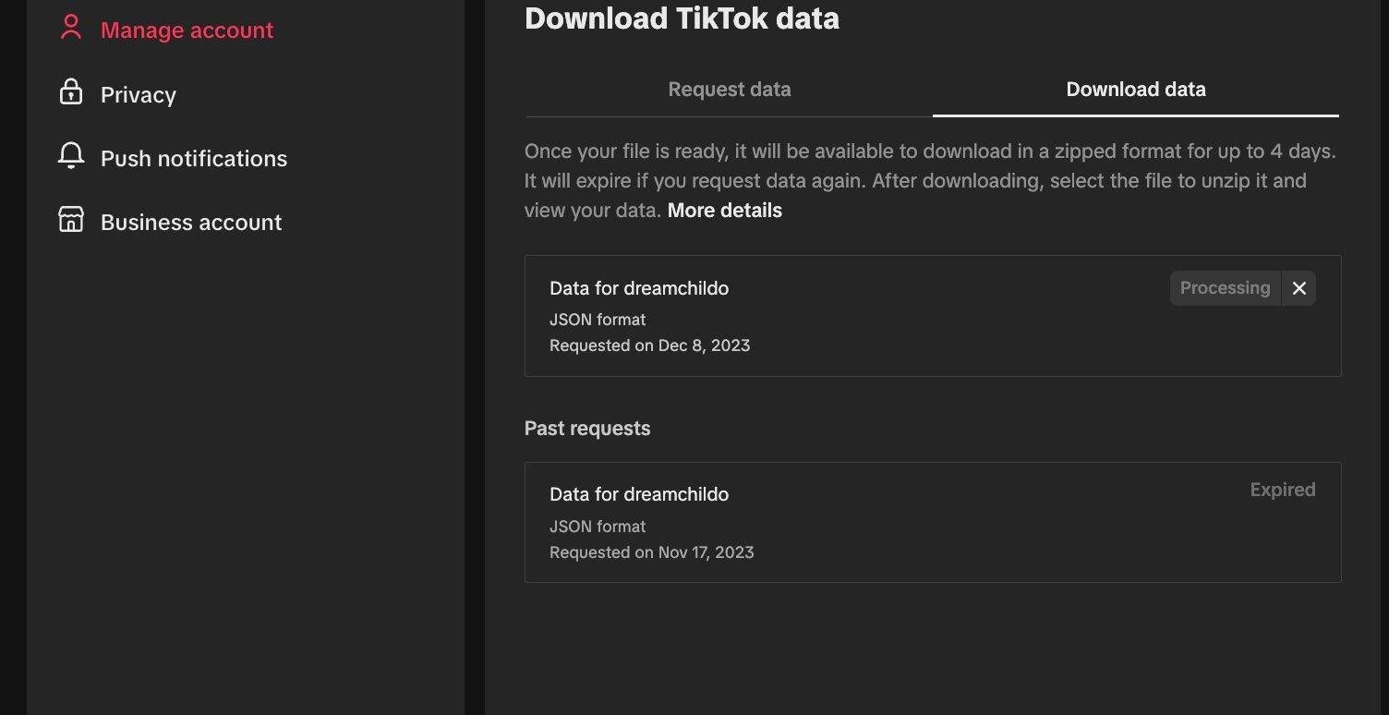1389x715 pixels.
Task: Click the Expired status label
Action: [1282, 489]
